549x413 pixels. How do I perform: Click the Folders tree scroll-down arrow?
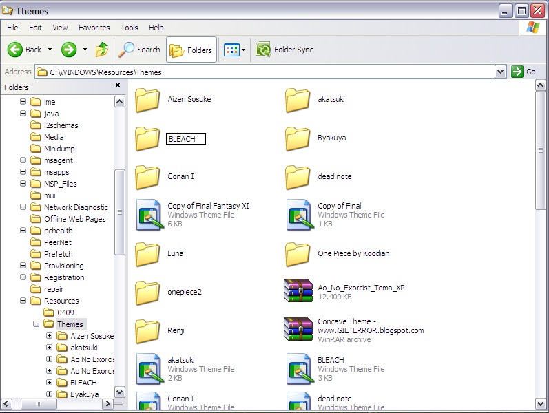click(x=119, y=392)
